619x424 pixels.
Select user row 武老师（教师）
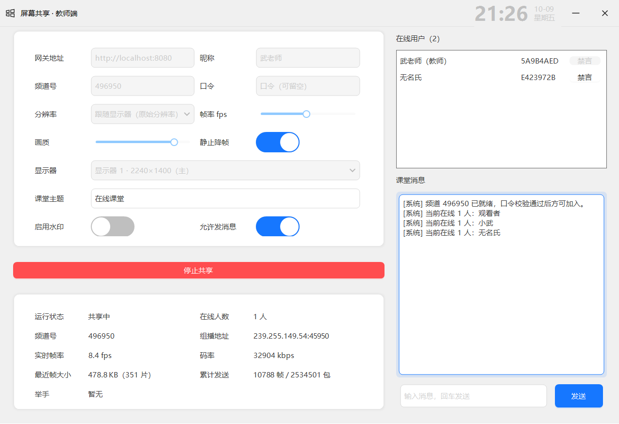501,61
